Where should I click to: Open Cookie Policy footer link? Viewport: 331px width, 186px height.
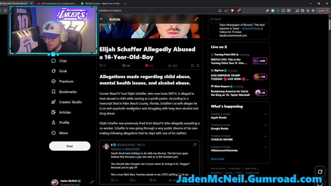click(250, 169)
